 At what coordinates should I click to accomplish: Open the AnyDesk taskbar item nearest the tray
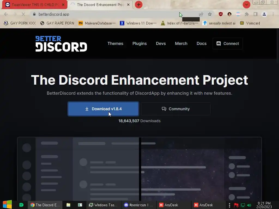tap(208, 205)
